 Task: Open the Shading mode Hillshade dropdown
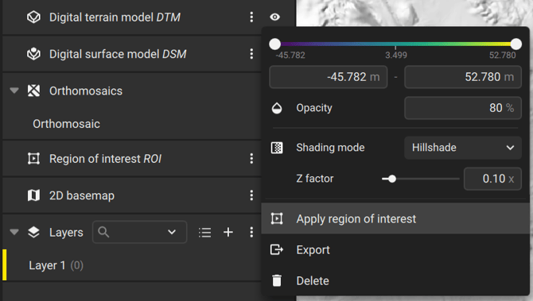click(463, 148)
